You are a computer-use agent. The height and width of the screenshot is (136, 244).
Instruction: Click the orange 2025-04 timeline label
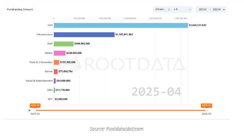206,105
